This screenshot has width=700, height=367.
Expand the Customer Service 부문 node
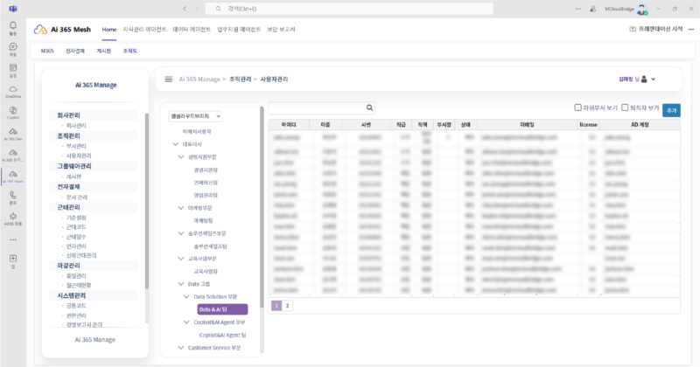point(181,348)
